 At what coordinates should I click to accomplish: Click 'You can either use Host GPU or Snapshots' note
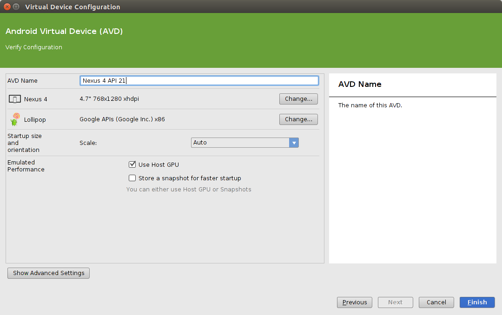click(189, 190)
